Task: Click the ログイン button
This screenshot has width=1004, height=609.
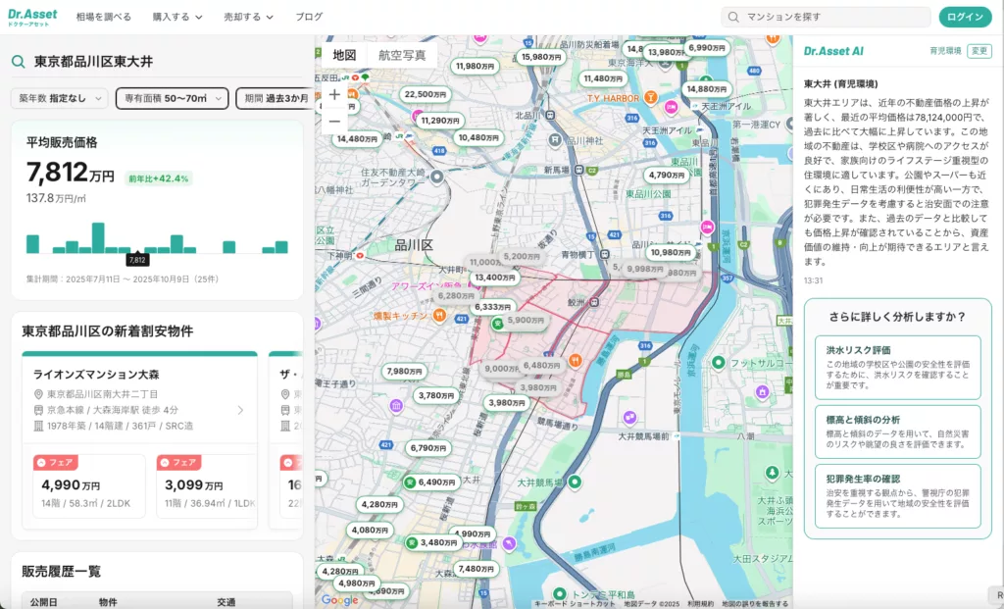Action: point(965,17)
